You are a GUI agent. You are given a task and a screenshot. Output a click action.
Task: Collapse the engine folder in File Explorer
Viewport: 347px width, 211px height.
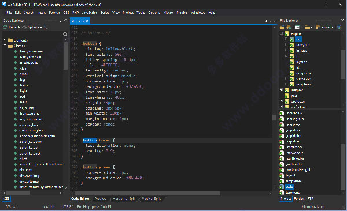tap(281, 33)
